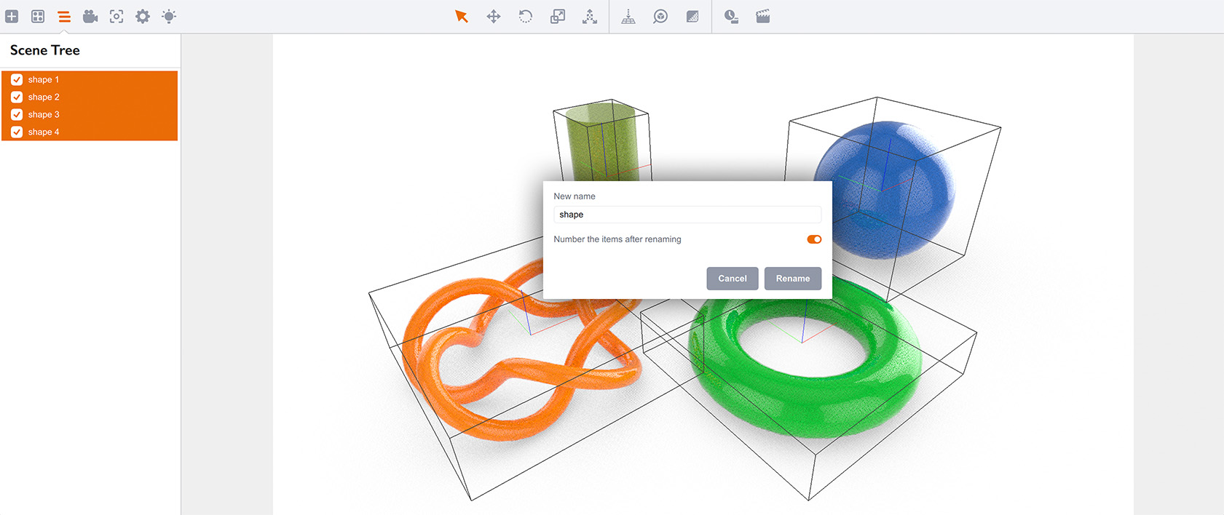Click the focus frame icon

pyautogui.click(x=117, y=16)
